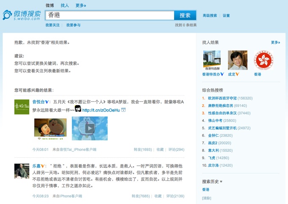
Task: Switch to the 找人 tab
Action: point(65,6)
